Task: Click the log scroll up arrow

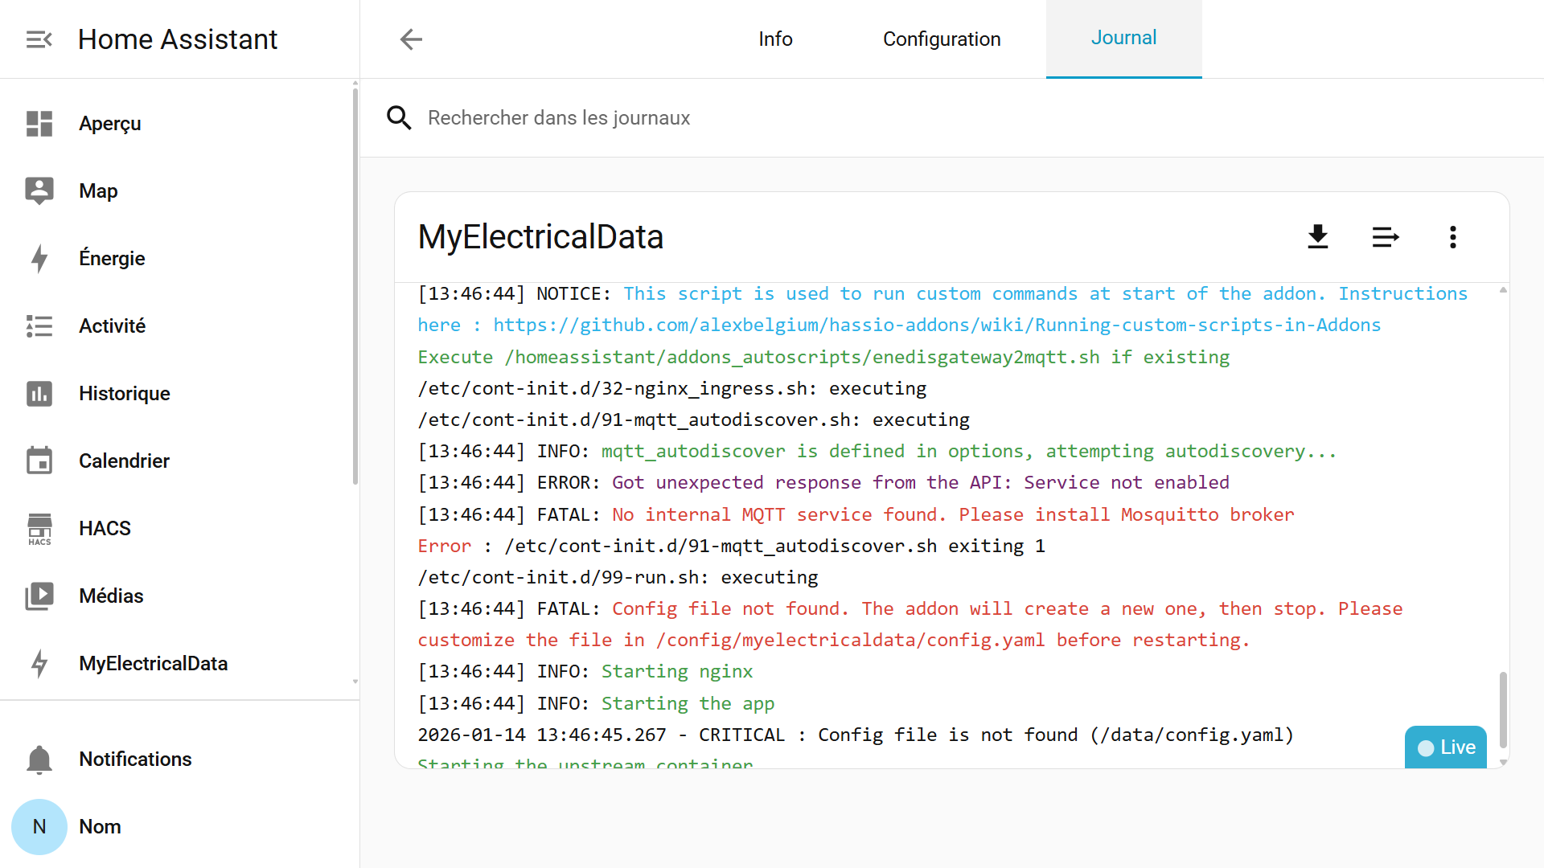Action: tap(1503, 290)
